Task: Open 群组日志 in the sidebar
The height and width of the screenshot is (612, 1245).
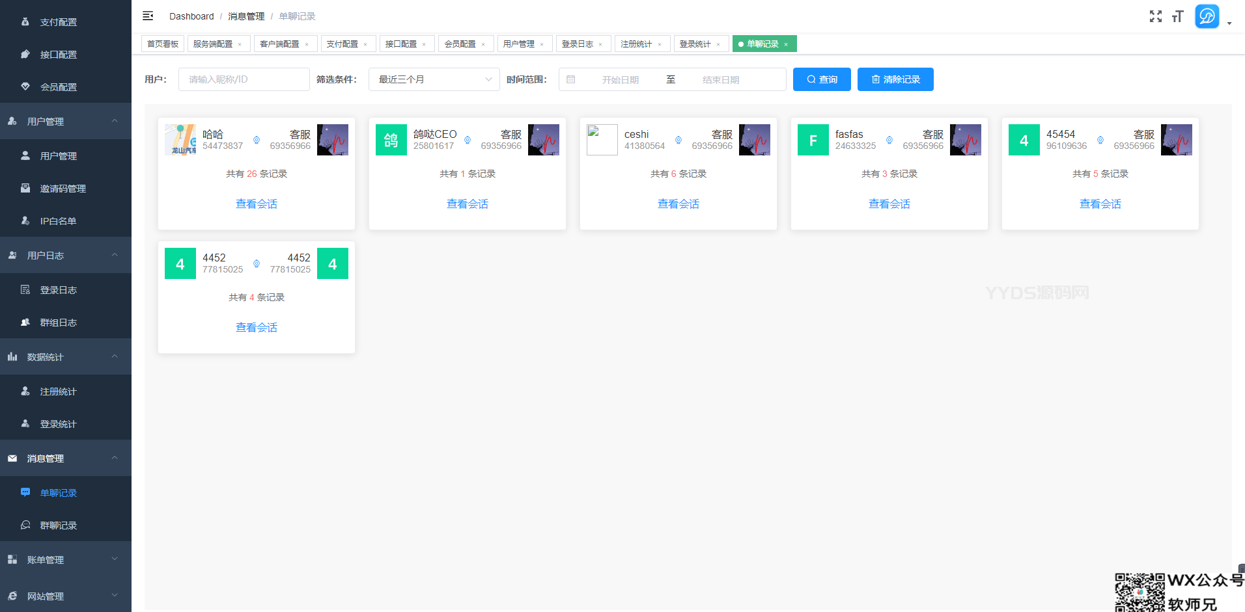Action: (x=66, y=322)
